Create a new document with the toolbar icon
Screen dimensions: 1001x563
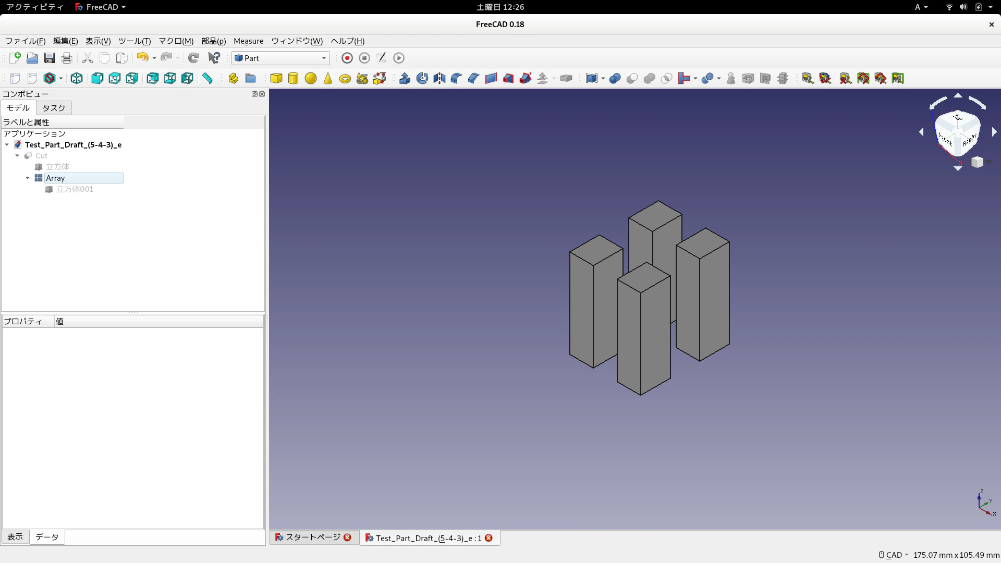(x=15, y=58)
